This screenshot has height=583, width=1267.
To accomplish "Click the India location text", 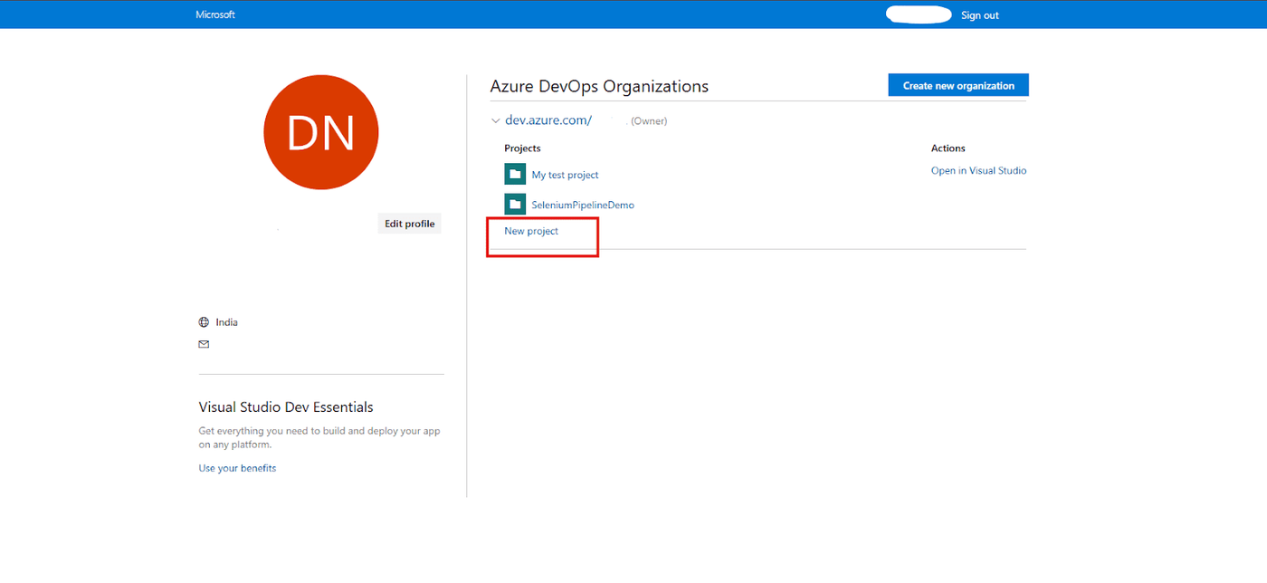I will click(226, 322).
